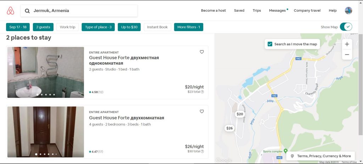This screenshot has height=164, width=363.
Task: Open the user profile avatar
Action: (x=348, y=11)
